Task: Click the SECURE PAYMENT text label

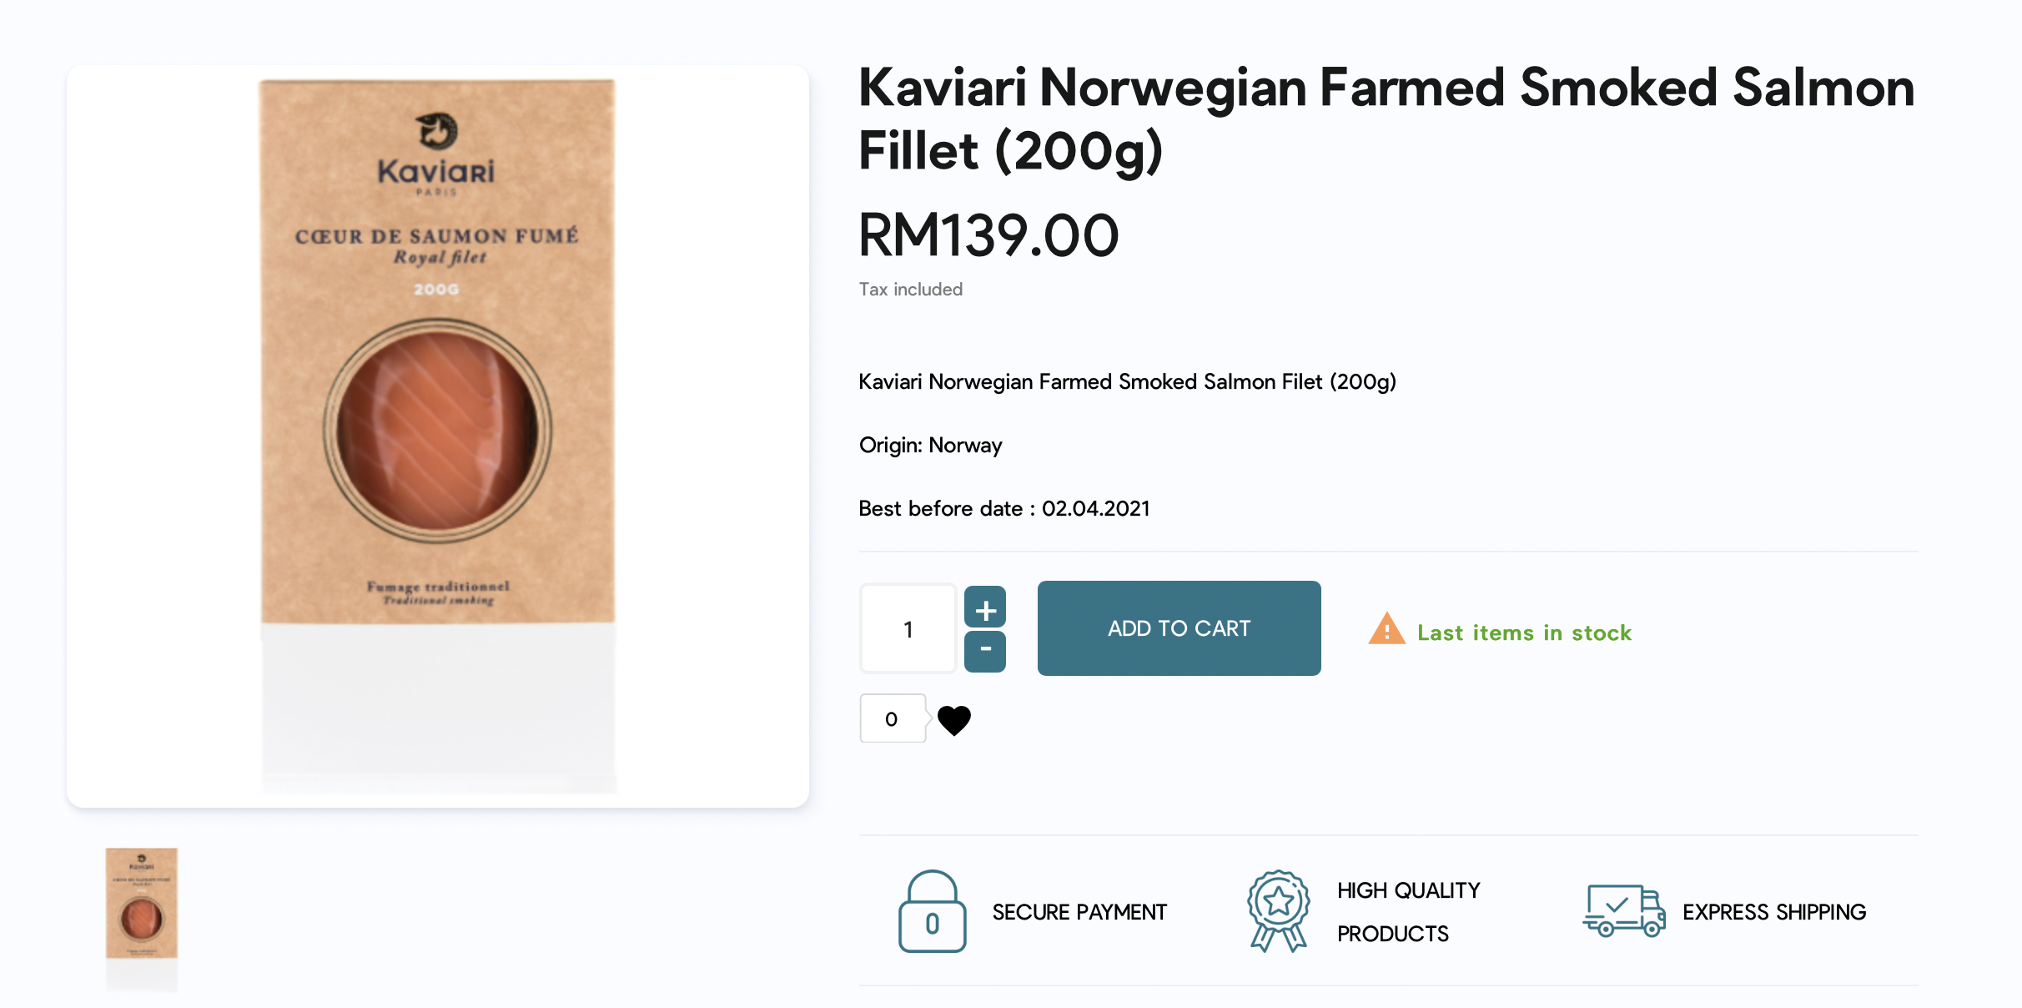Action: click(1079, 912)
